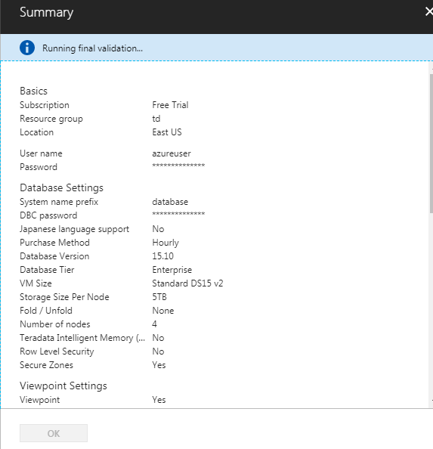Viewport: 433px width, 449px height.
Task: Click the 'No' value for Teradata Intelligent Memory
Action: pyautogui.click(x=158, y=338)
